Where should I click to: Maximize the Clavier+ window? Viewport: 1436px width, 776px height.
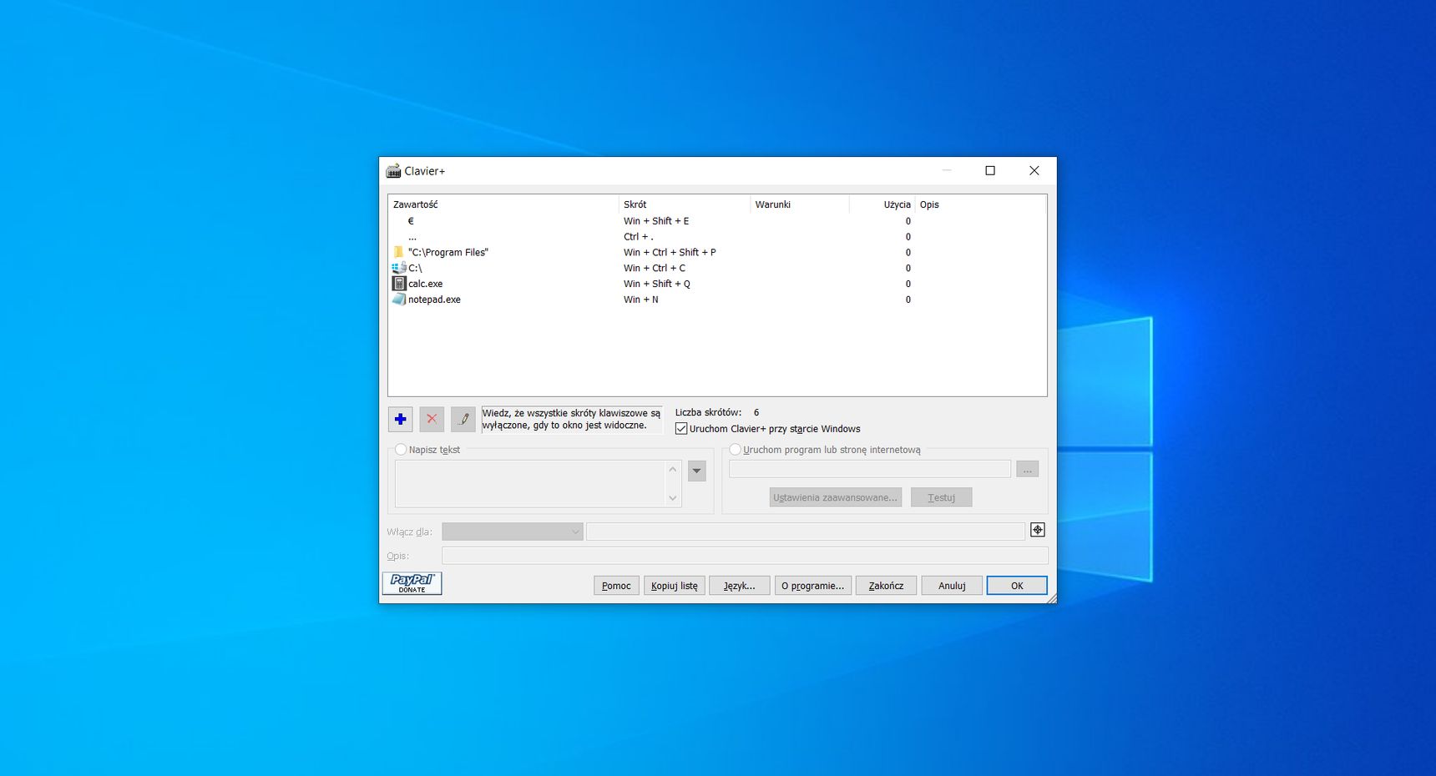(990, 171)
